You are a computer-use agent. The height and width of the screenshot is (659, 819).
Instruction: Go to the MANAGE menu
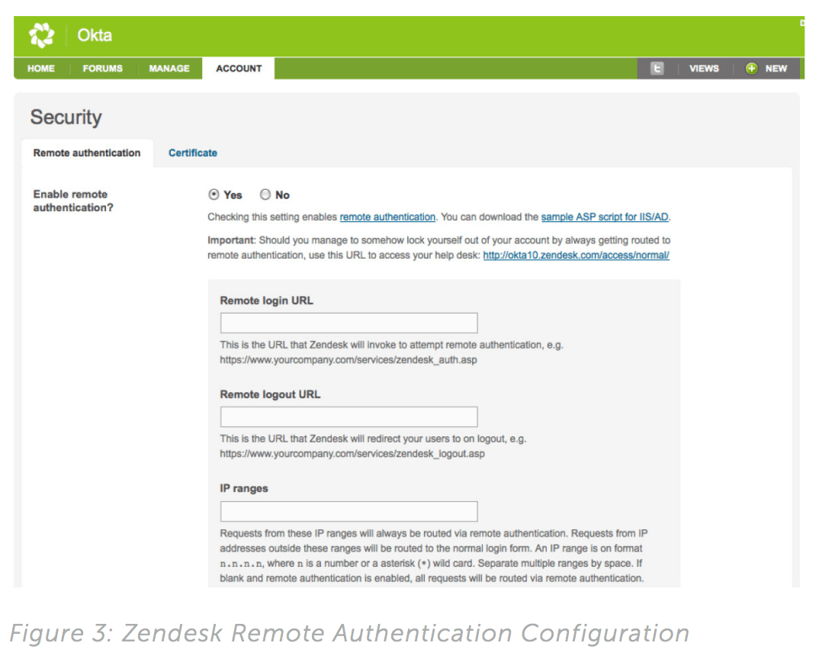(169, 69)
